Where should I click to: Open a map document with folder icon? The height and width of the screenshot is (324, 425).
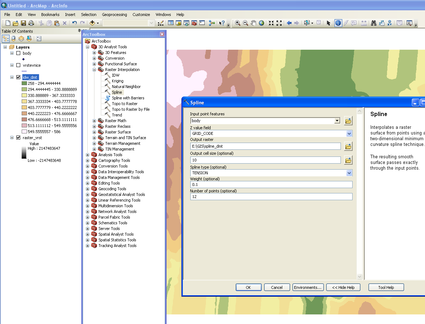click(16, 23)
